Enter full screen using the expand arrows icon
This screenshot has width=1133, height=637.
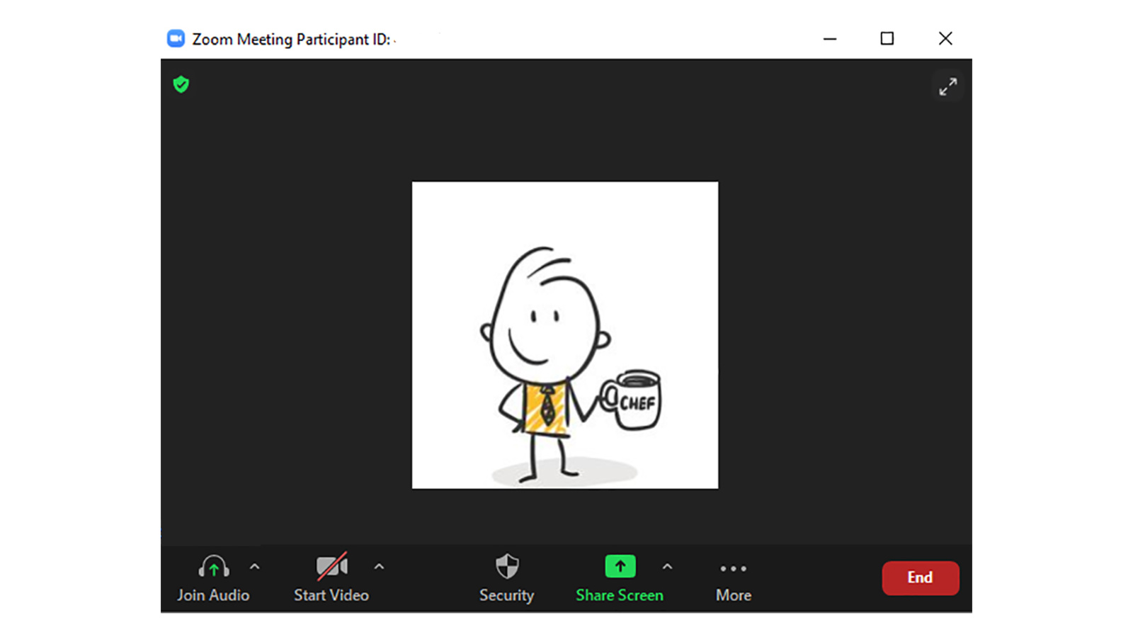point(947,86)
